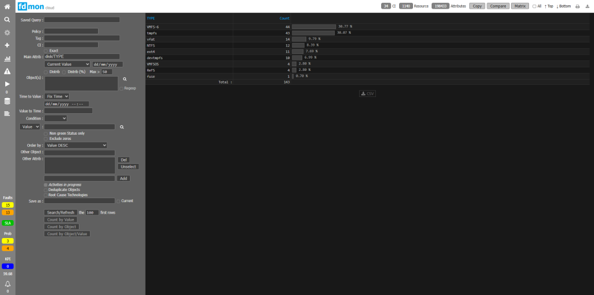Click the home icon in sidebar
The height and width of the screenshot is (295, 594).
(7, 6)
